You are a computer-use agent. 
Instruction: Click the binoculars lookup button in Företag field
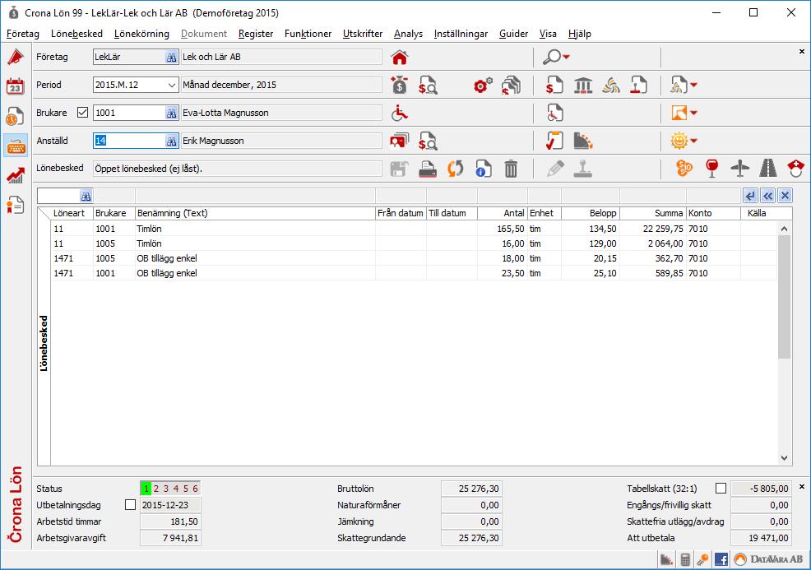(x=171, y=57)
